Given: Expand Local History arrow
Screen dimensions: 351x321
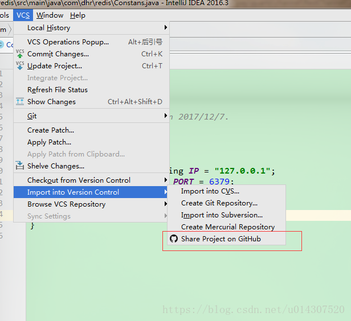Looking at the screenshot, I should pos(166,27).
